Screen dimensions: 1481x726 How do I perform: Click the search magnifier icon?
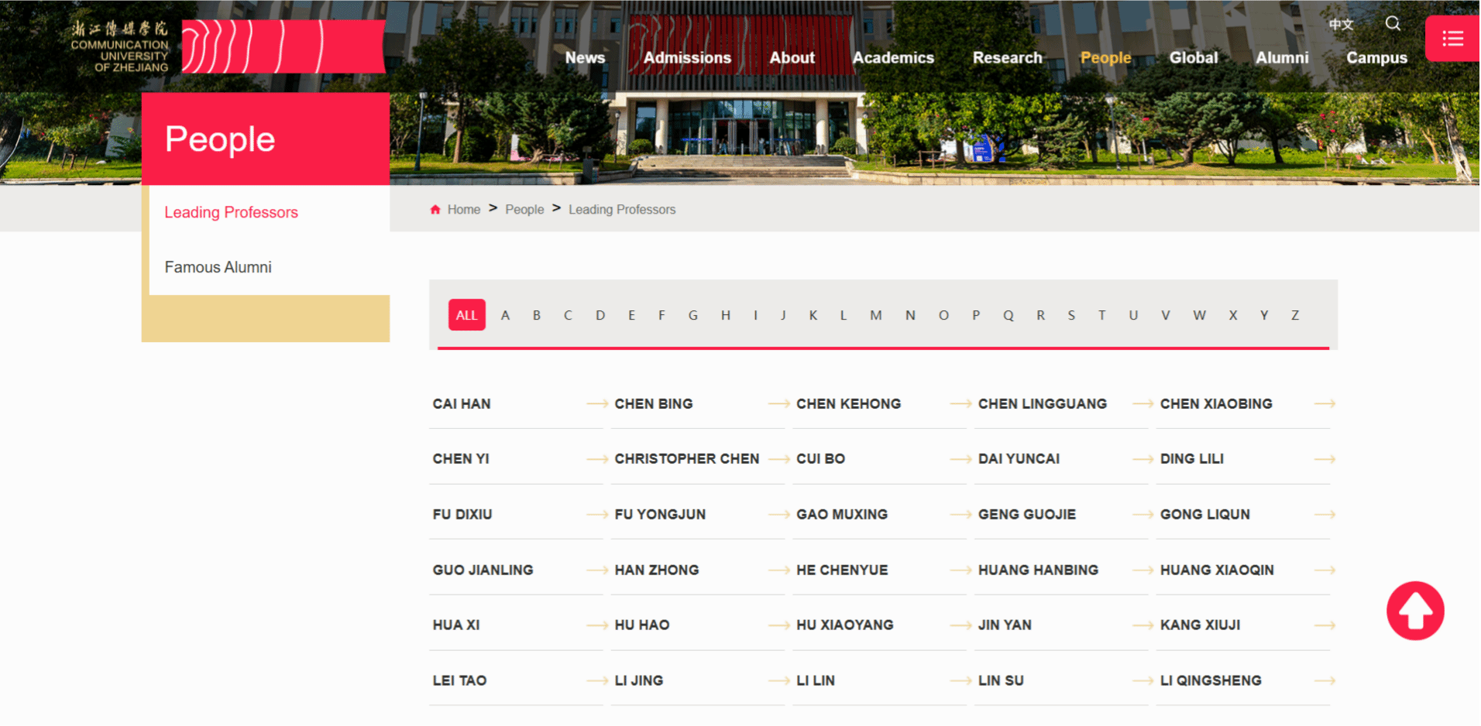1392,23
